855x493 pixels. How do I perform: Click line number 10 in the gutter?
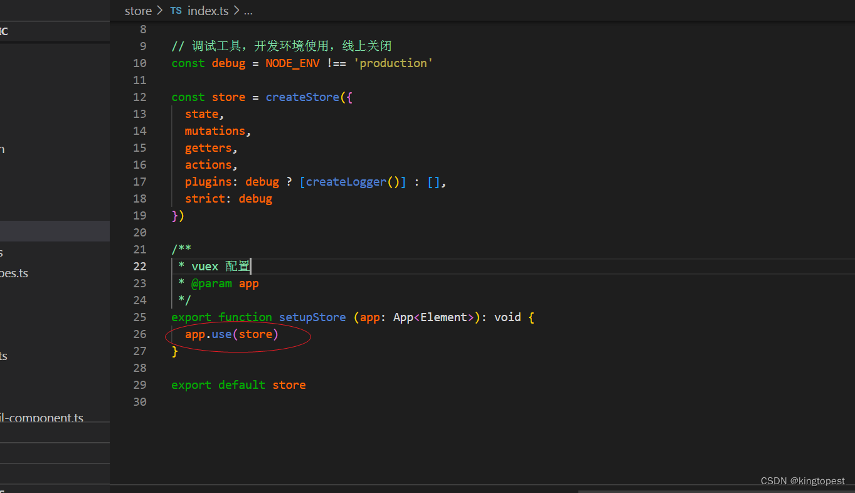(139, 63)
